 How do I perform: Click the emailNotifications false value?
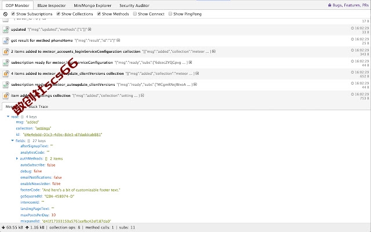pyautogui.click(x=57, y=177)
